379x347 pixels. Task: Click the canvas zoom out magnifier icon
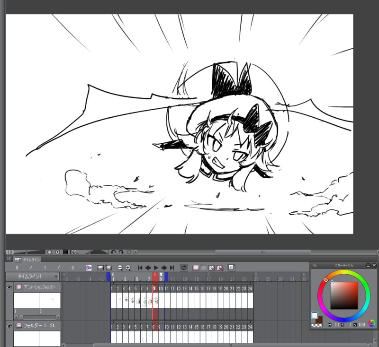coord(50,252)
